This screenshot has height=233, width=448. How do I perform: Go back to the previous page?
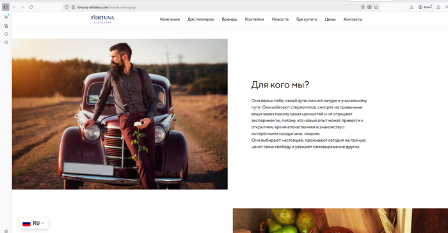14,7
